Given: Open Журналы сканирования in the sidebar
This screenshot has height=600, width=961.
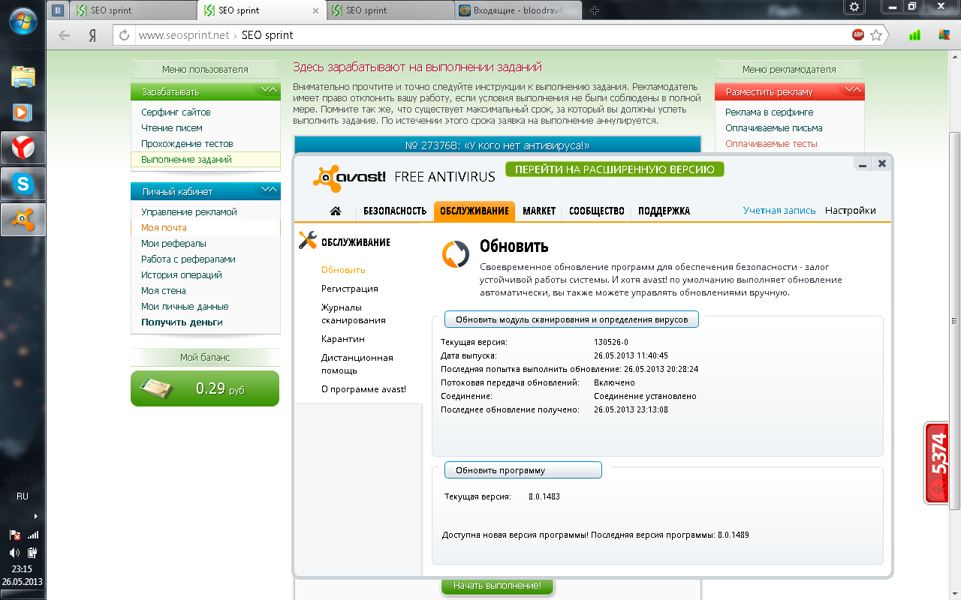Looking at the screenshot, I should point(354,313).
